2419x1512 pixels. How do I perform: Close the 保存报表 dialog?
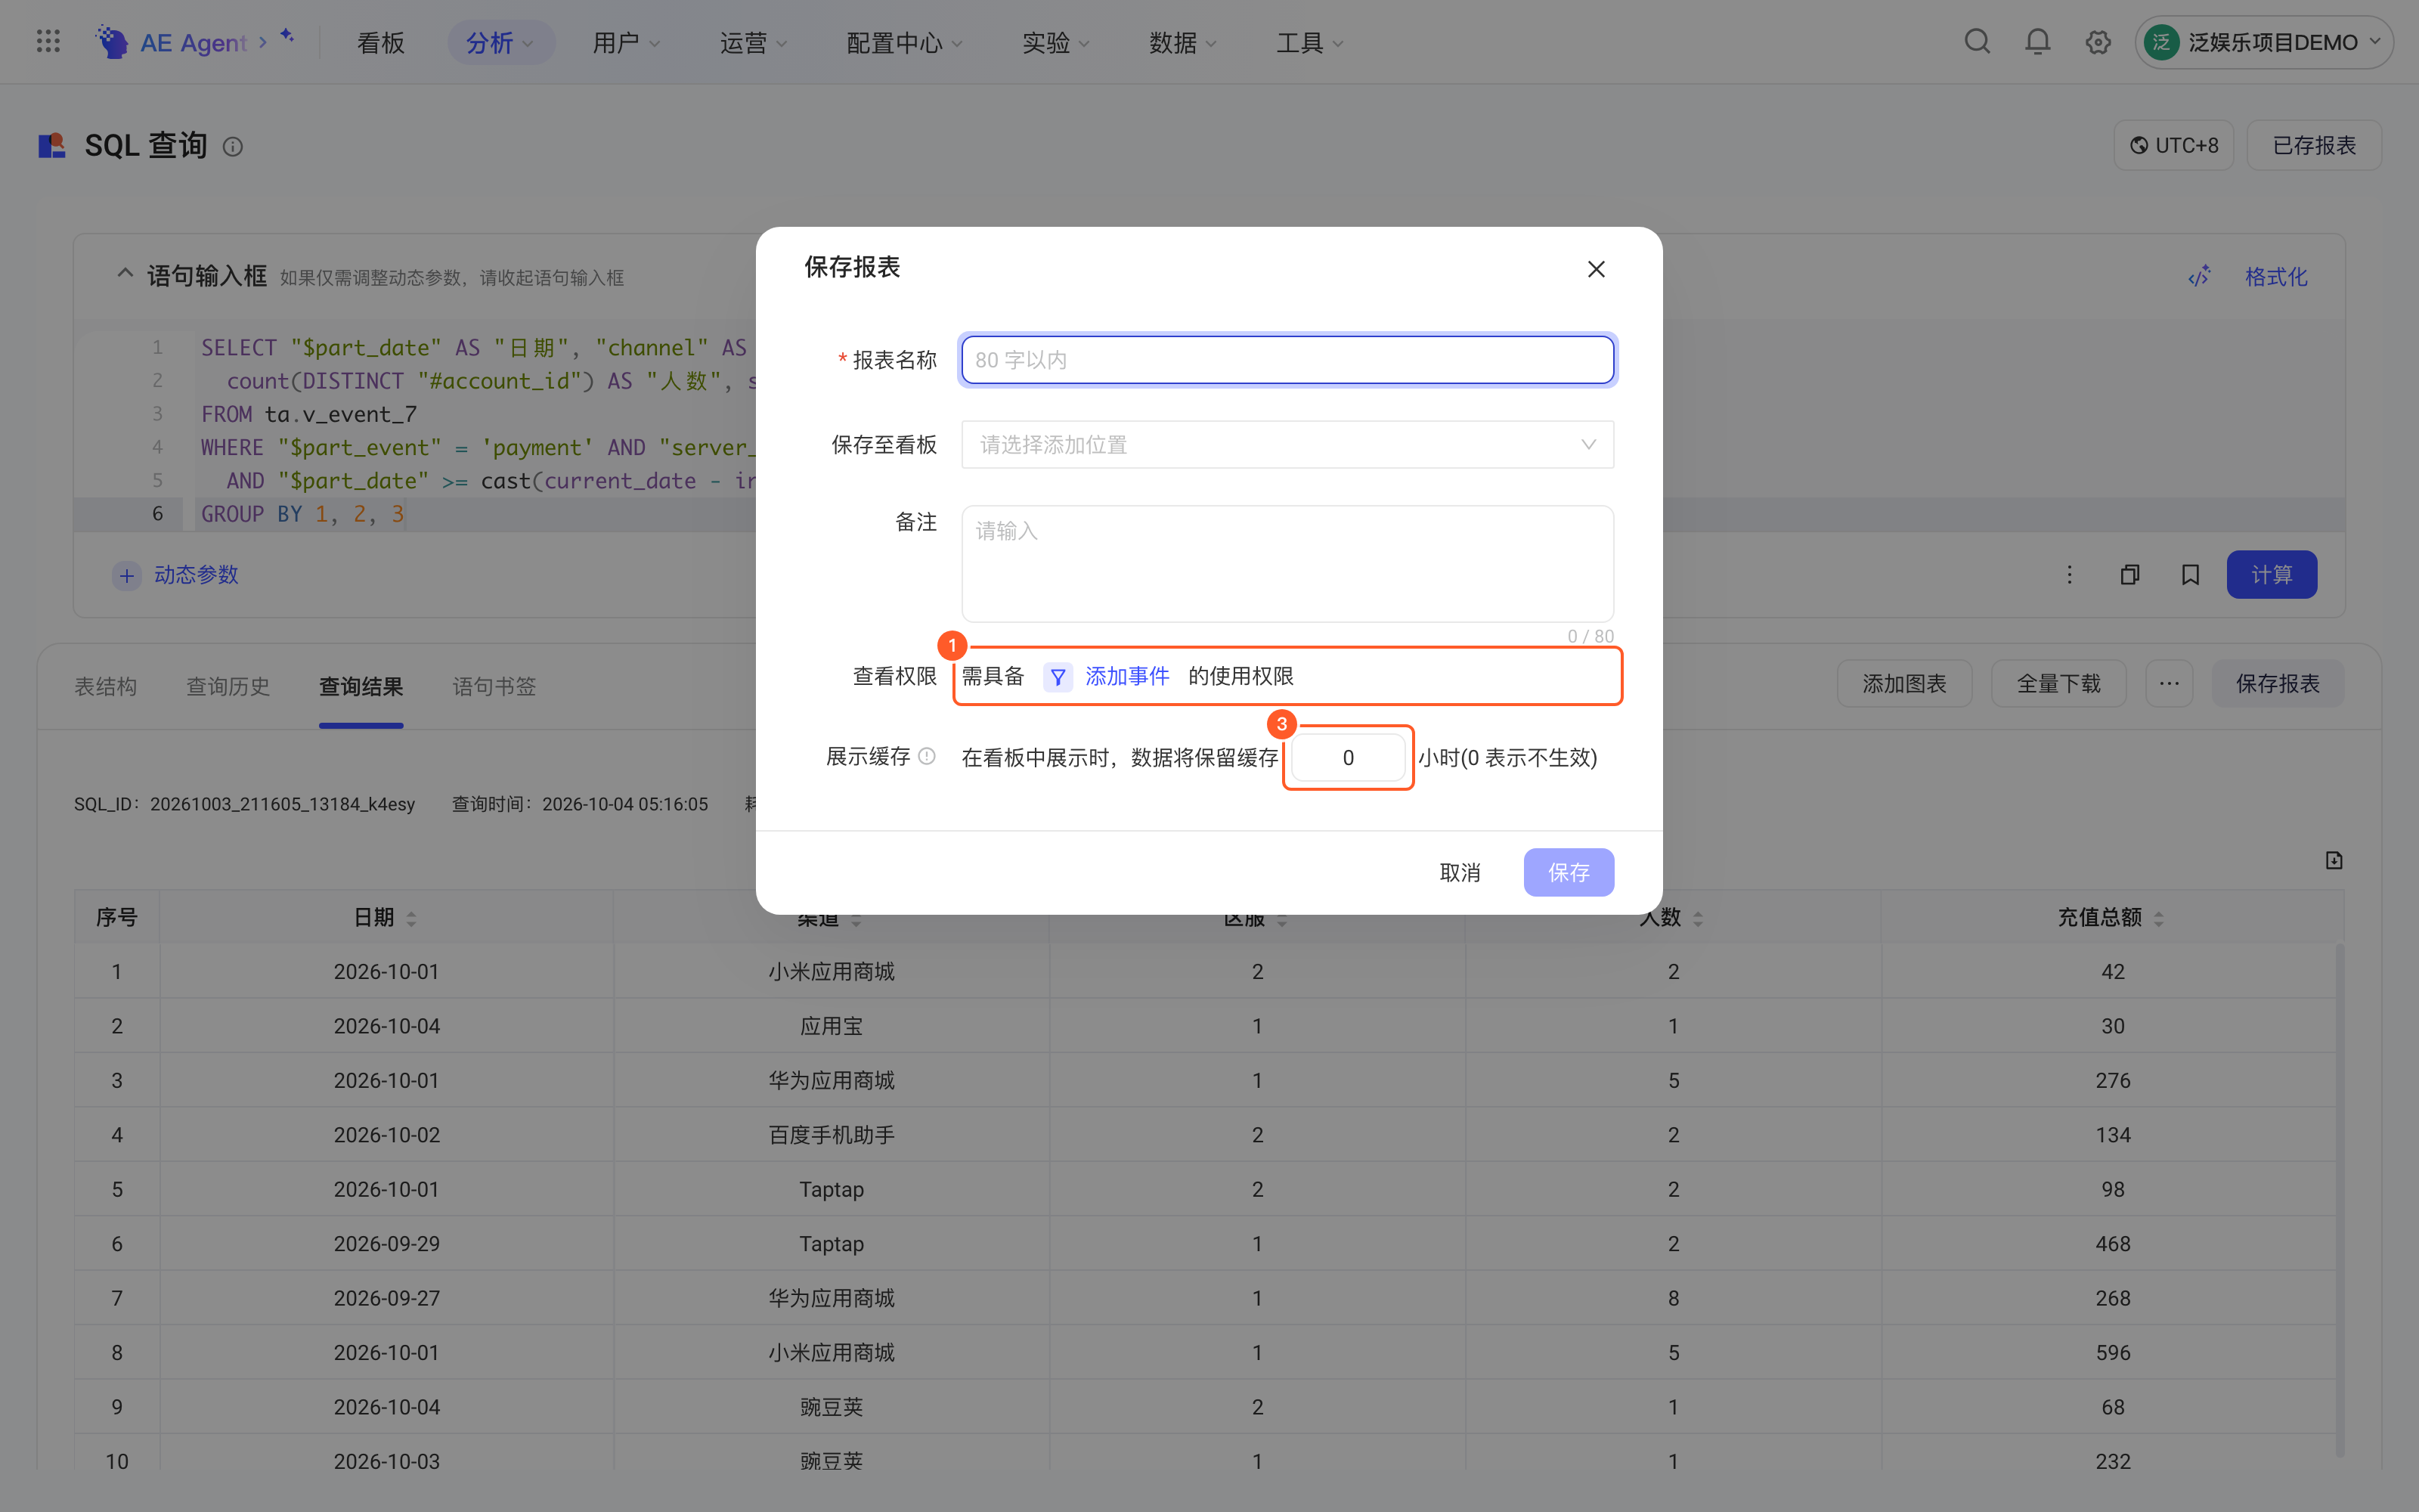(x=1597, y=269)
